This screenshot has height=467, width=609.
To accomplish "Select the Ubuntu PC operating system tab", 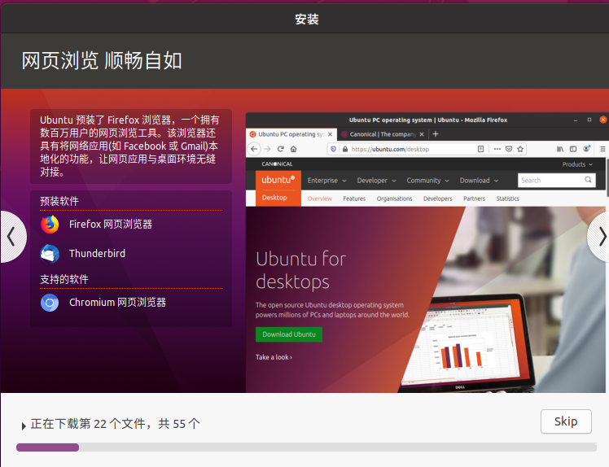I will 291,134.
